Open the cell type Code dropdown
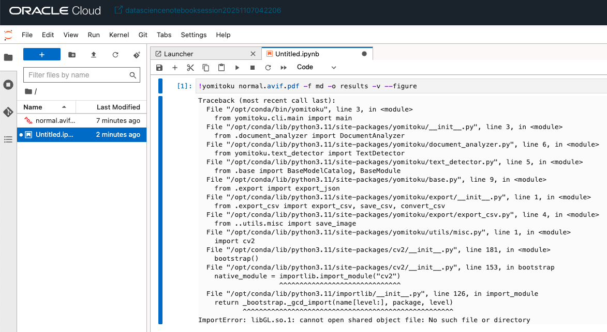The height and width of the screenshot is (332, 607). point(316,67)
